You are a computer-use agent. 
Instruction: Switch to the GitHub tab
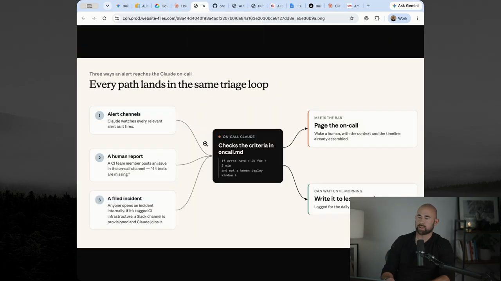pos(219,6)
